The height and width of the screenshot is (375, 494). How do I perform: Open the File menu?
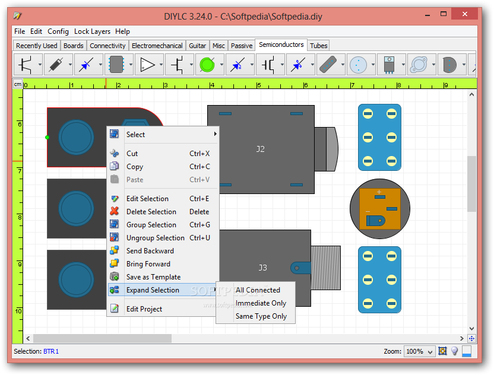tap(20, 31)
